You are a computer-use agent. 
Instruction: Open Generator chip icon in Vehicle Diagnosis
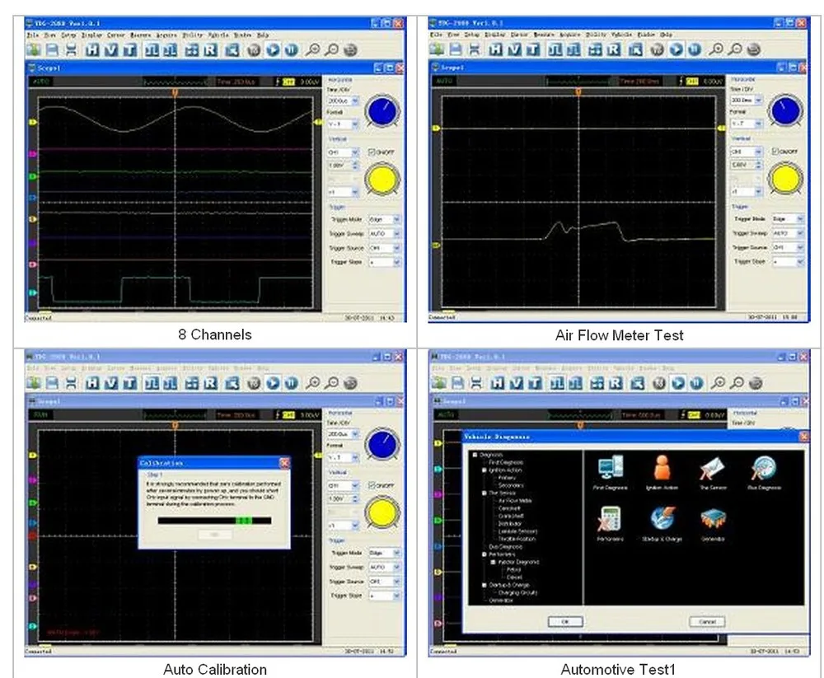coord(713,519)
